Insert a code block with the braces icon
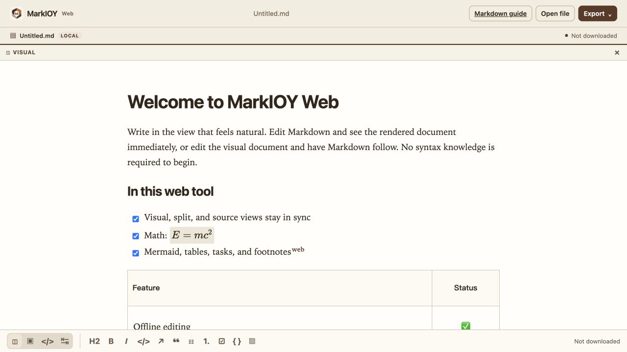 [x=237, y=341]
